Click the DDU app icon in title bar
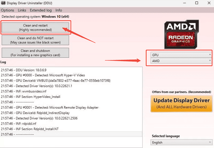The height and width of the screenshot is (148, 214). coord(4,3)
